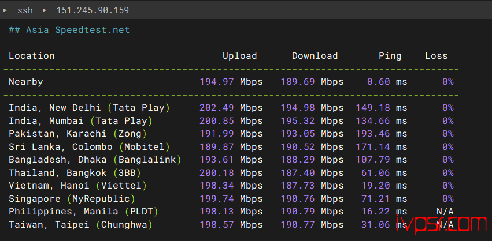This screenshot has height=241, width=492.
Task: Click Bangkok upload 200.18
Action: (x=217, y=173)
